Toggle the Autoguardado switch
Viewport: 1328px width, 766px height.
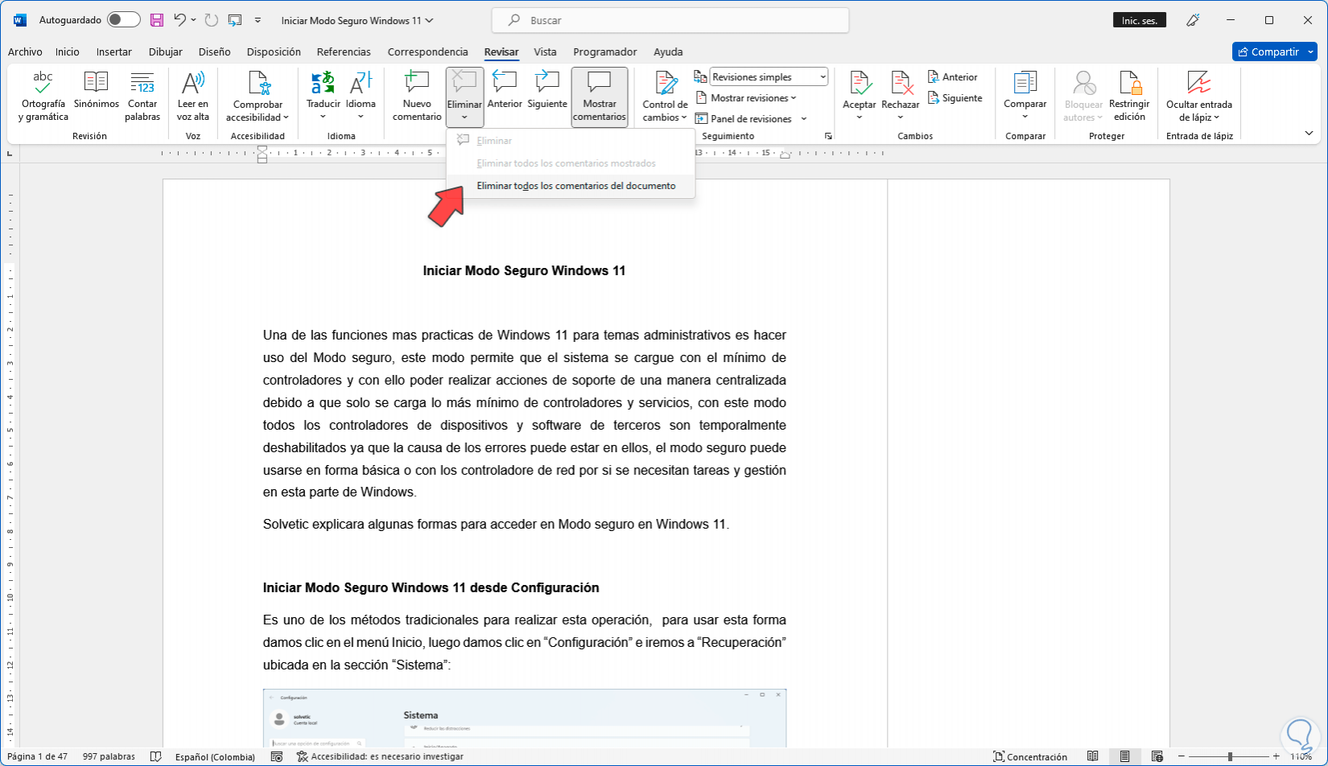pyautogui.click(x=123, y=20)
